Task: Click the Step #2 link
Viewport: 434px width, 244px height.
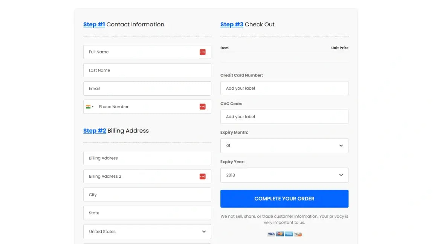Action: pos(95,130)
